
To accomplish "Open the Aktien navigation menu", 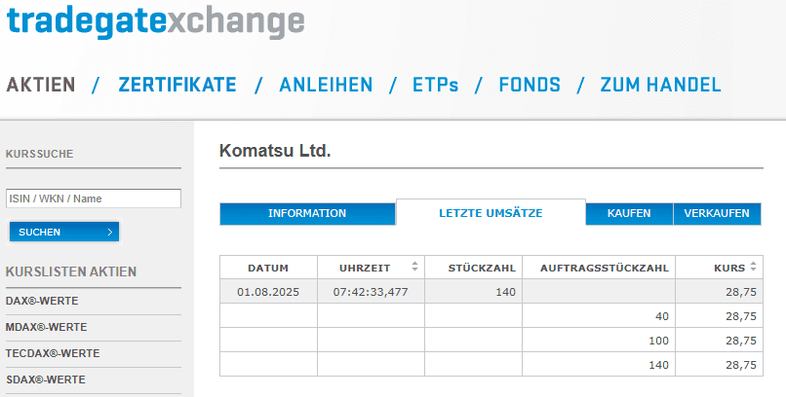I will pos(41,85).
